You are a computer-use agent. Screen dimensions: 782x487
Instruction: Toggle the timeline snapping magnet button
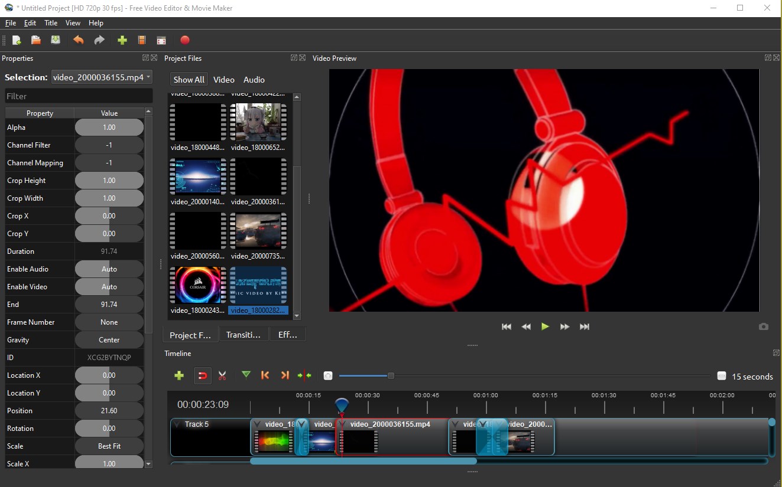(x=202, y=375)
